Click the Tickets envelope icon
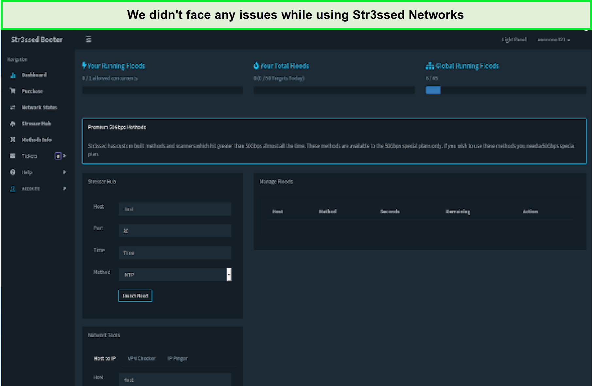592x386 pixels. [13, 156]
